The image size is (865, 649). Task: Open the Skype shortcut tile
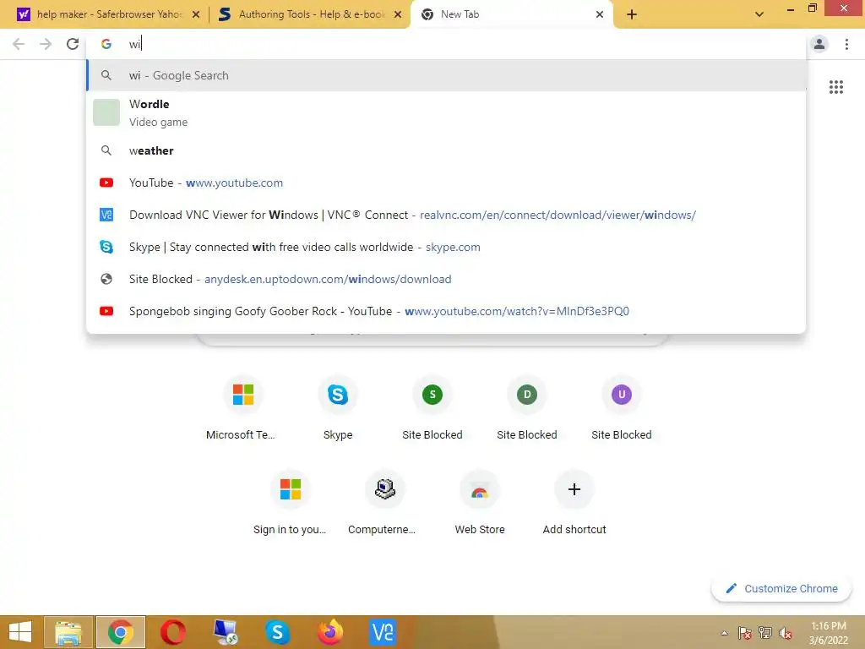pyautogui.click(x=338, y=408)
